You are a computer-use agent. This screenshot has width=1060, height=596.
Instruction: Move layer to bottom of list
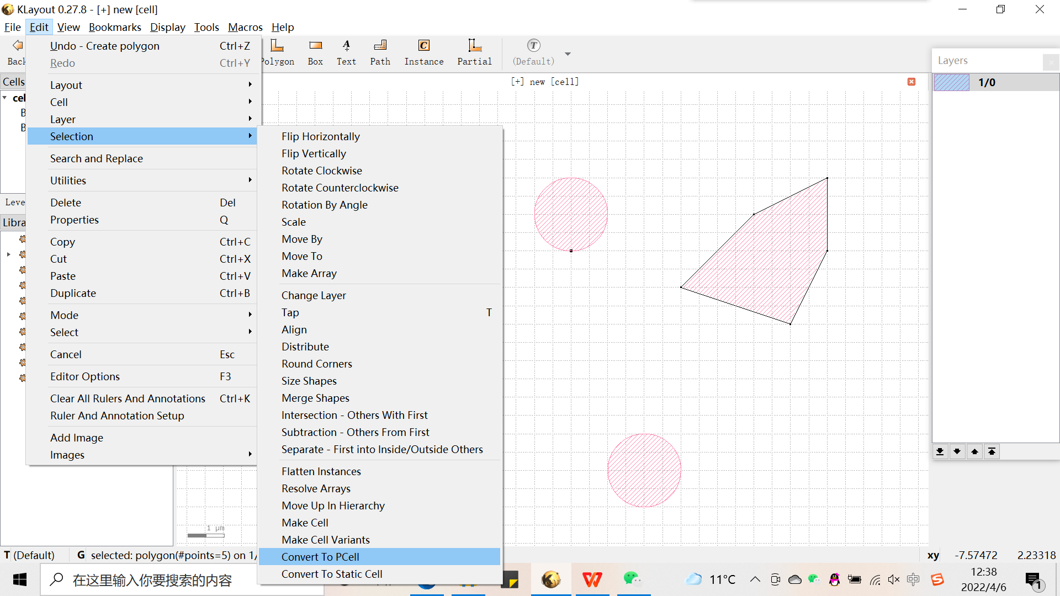tap(940, 451)
